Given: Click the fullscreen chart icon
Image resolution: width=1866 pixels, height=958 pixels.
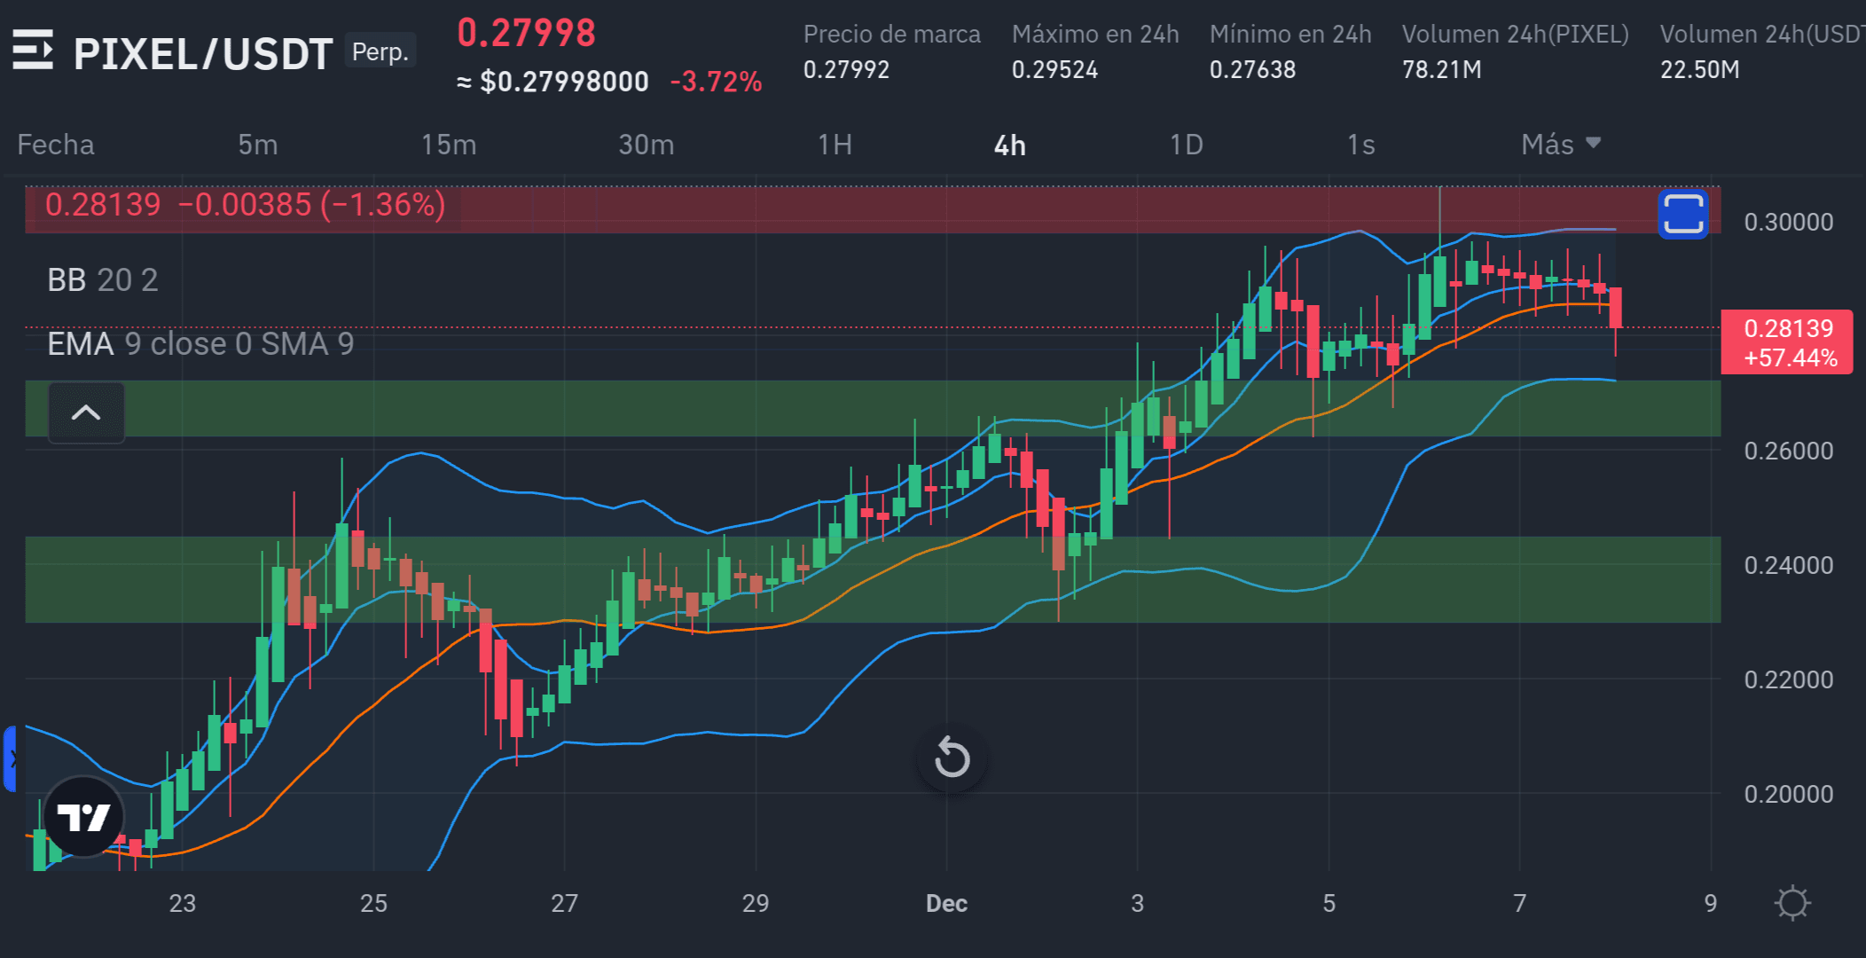Looking at the screenshot, I should tap(1682, 215).
